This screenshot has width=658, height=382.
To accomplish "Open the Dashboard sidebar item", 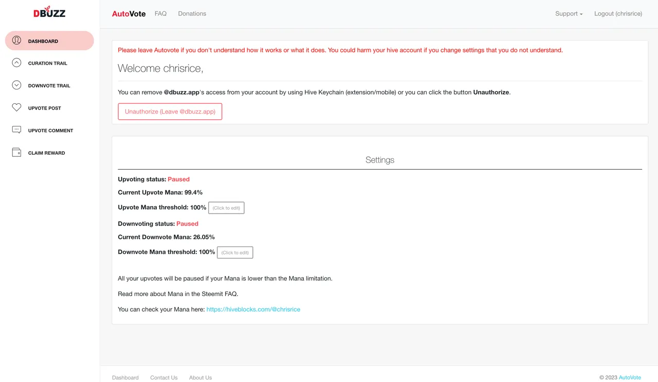I will click(x=49, y=41).
